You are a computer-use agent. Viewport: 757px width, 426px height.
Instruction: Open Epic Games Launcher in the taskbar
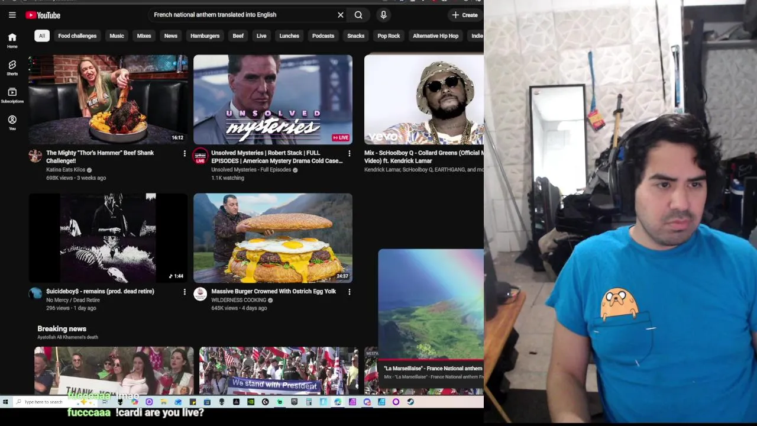(x=295, y=402)
